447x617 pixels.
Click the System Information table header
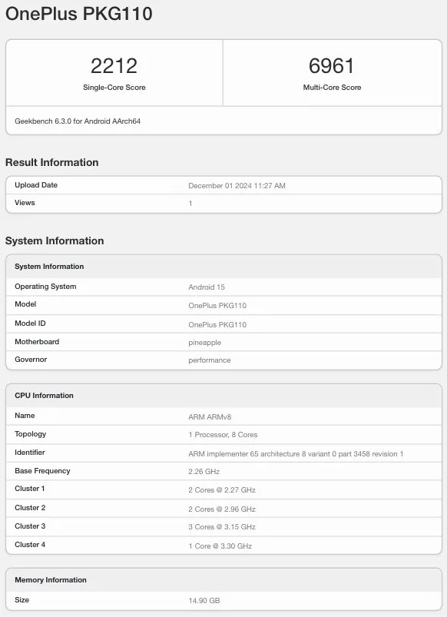pos(224,267)
